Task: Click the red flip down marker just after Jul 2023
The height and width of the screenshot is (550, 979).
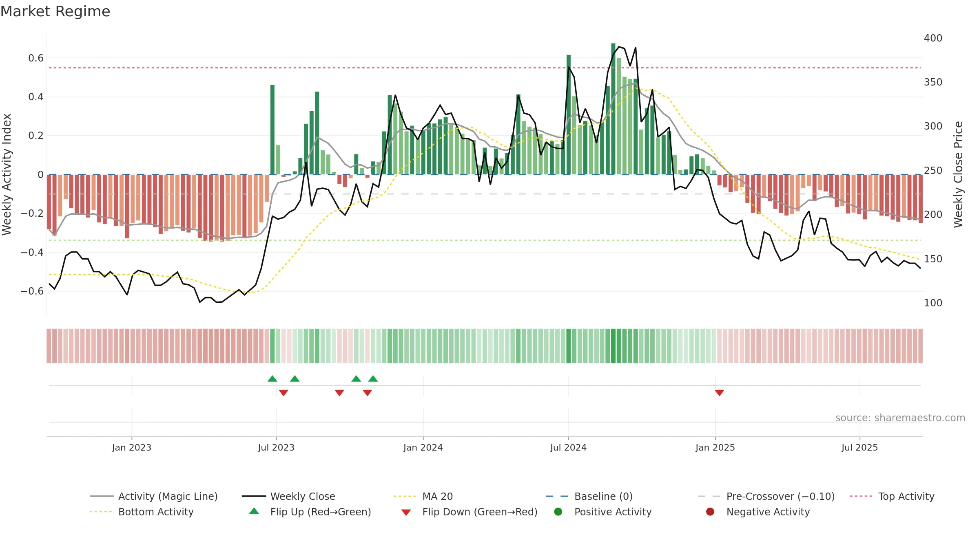Action: pos(284,393)
